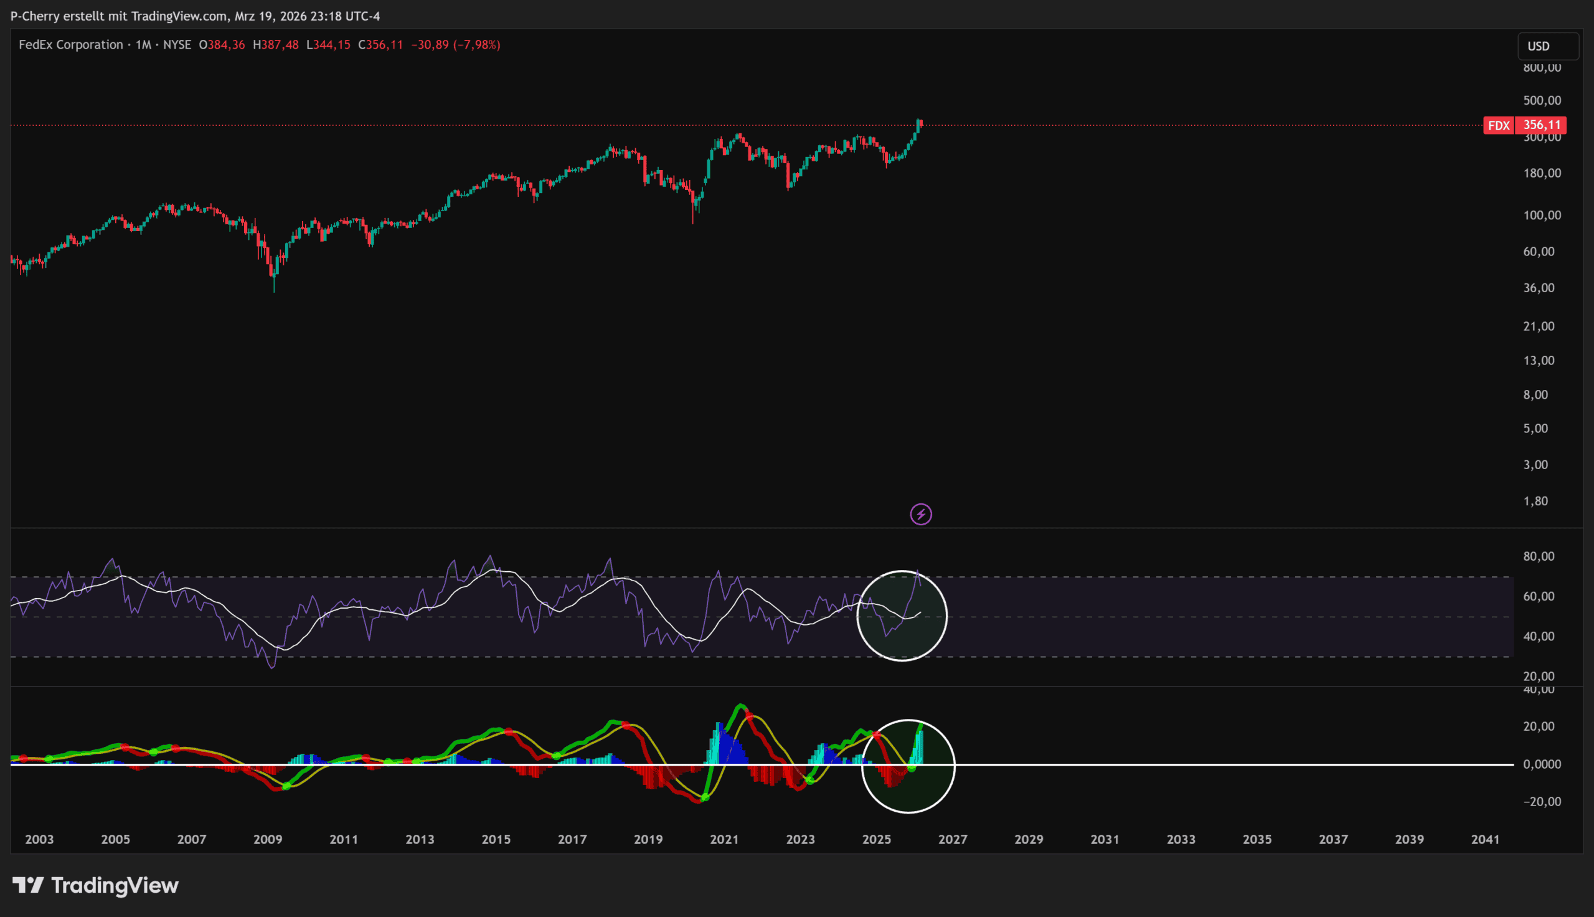1594x917 pixels.
Task: Click the red percent change −30,89 (−7,98%)
Action: (x=456, y=45)
